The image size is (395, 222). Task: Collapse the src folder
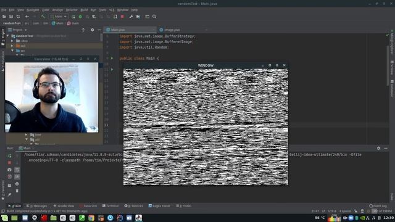pos(12,51)
